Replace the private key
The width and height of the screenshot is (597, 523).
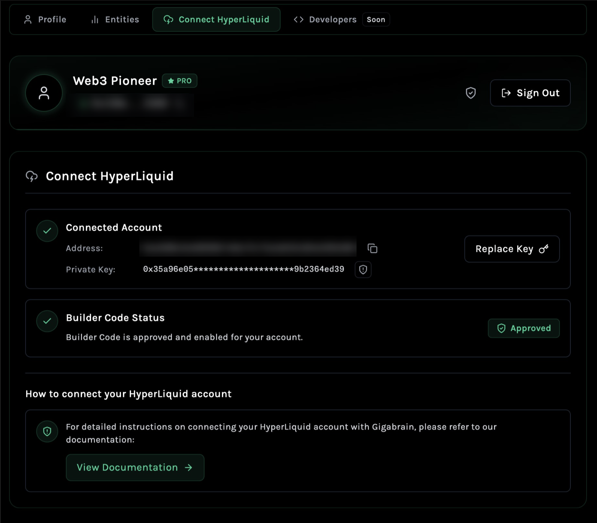click(512, 249)
